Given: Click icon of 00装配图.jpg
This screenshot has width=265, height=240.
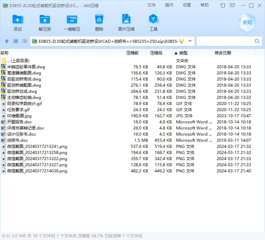Looking at the screenshot, I should [4, 116].
